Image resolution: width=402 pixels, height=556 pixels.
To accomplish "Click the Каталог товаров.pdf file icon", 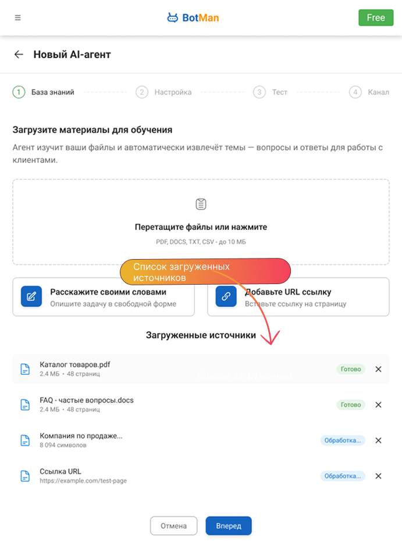I will [x=25, y=369].
